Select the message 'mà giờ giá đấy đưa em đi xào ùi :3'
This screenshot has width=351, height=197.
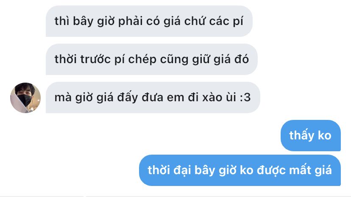coord(153,97)
